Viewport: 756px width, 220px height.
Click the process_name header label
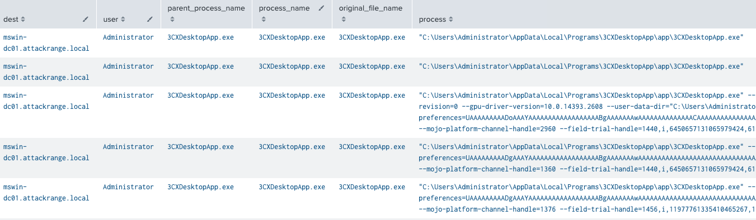(x=284, y=8)
